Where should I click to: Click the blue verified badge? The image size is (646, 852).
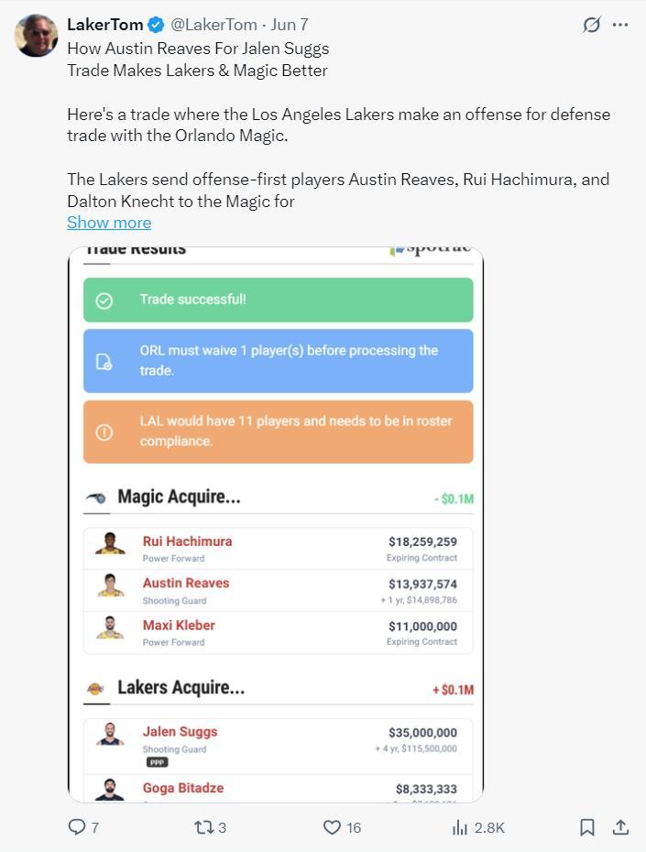click(x=157, y=25)
